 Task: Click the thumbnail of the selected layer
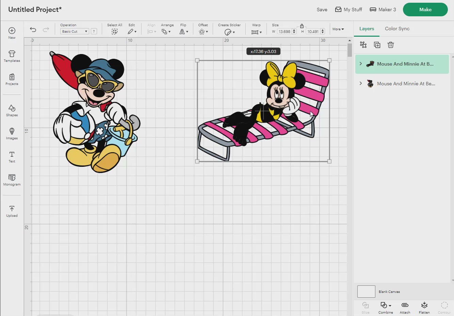pos(370,64)
